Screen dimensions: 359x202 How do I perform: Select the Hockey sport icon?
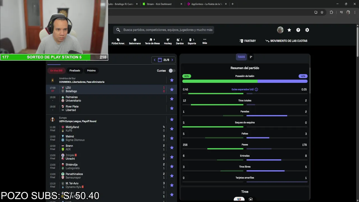pos(168,42)
